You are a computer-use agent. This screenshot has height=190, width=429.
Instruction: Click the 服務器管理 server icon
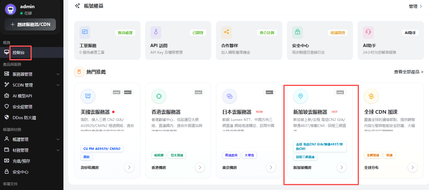tap(7, 74)
